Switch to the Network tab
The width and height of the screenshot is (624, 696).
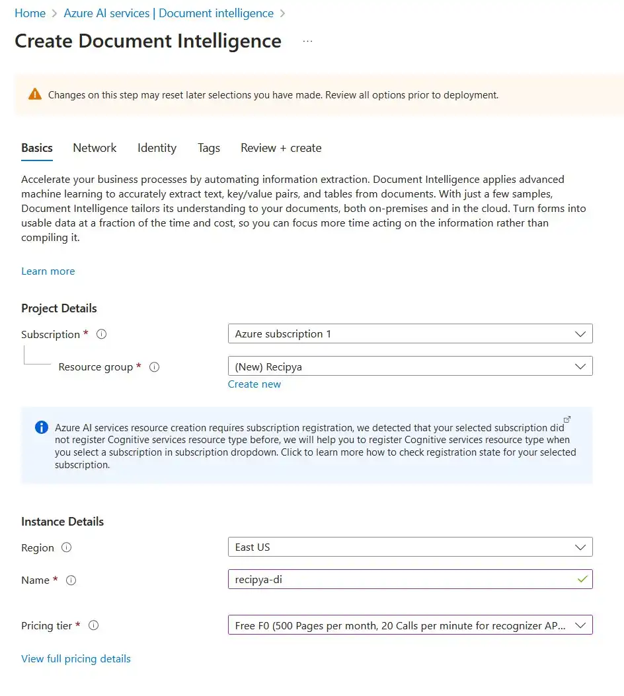[95, 148]
